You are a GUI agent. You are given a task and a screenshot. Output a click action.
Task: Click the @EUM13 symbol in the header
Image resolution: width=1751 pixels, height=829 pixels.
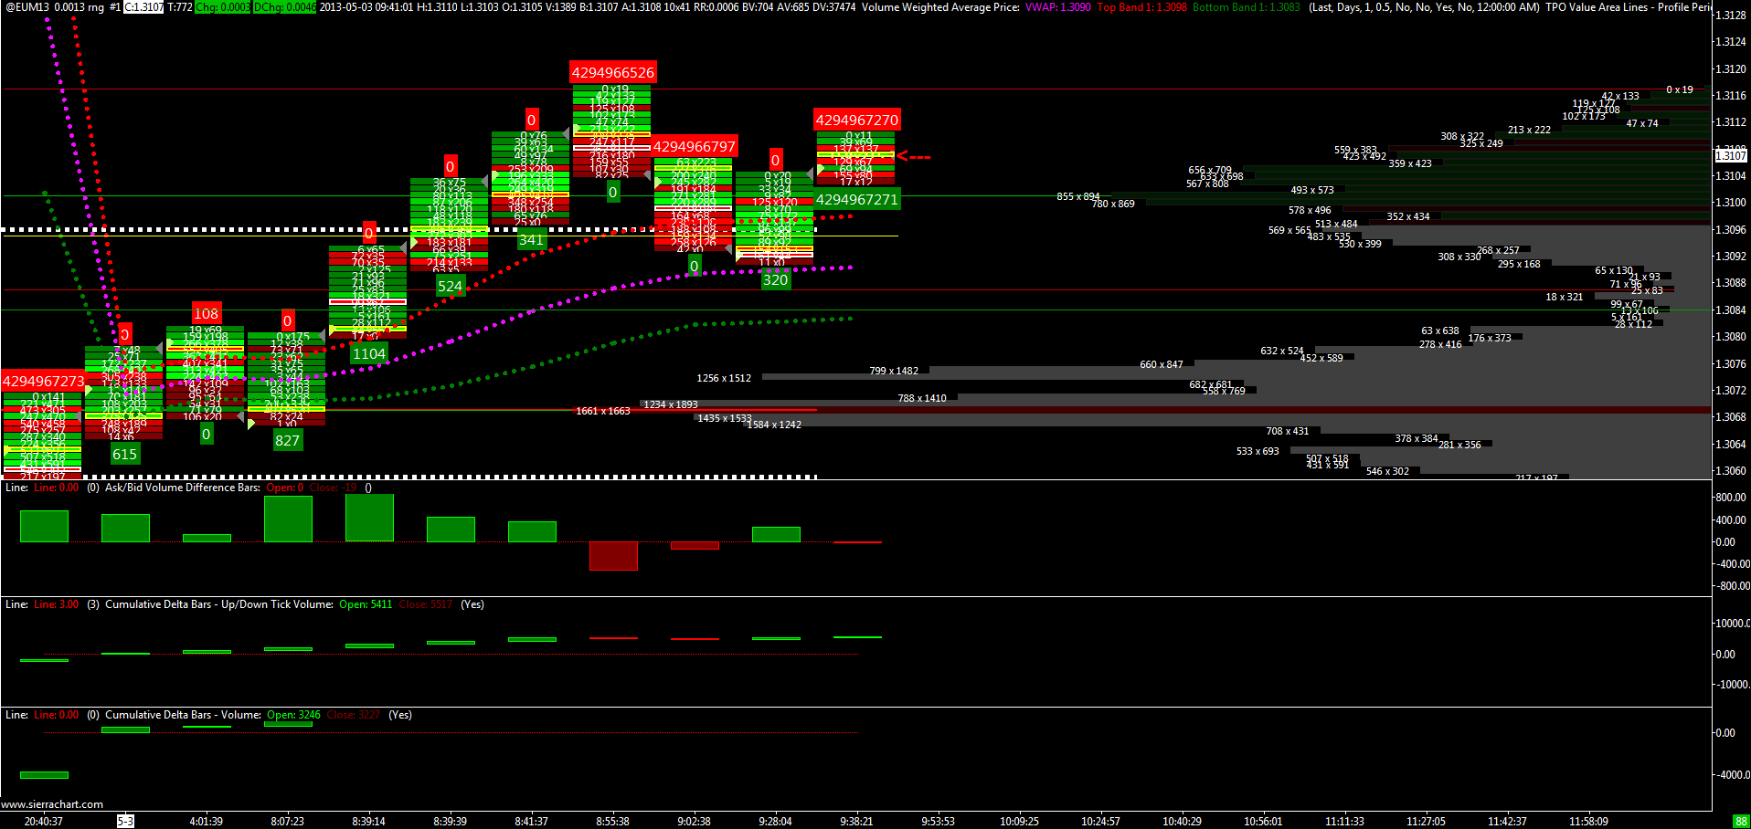27,7
